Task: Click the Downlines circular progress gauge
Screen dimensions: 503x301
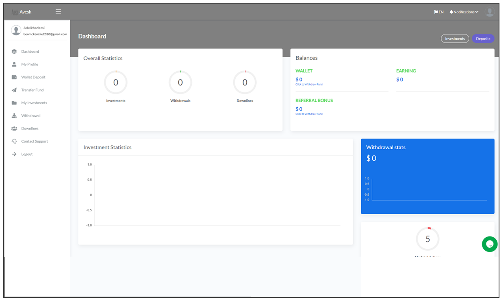Action: tap(245, 82)
